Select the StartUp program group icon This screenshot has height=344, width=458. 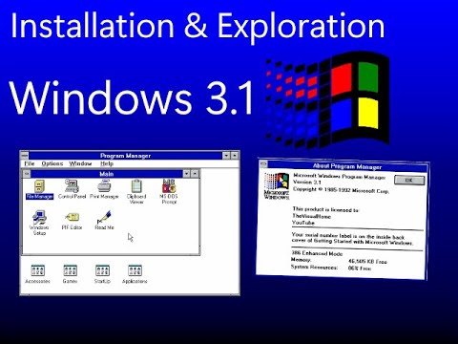102,274
